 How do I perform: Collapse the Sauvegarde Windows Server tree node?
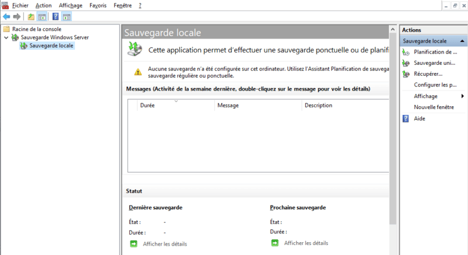tap(6, 37)
